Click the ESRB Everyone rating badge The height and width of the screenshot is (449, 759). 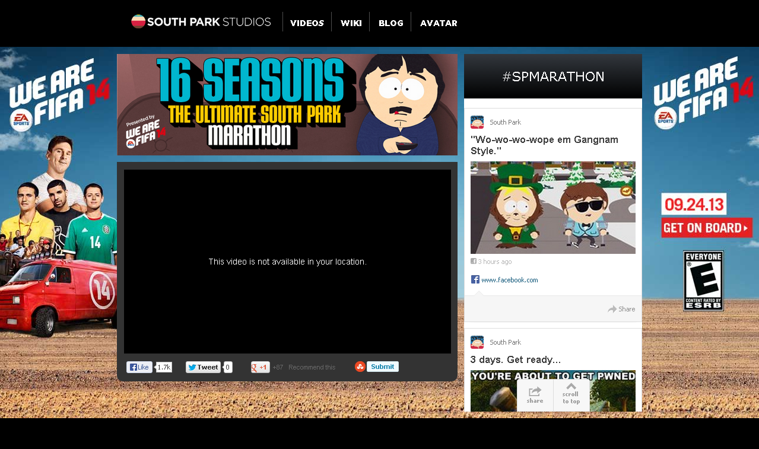[x=703, y=281]
